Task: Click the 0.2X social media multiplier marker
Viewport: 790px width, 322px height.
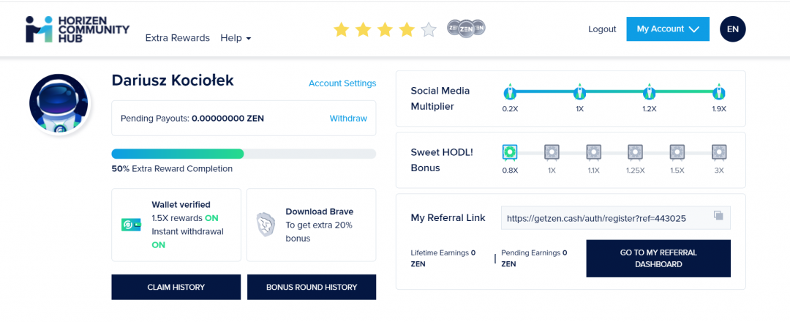Action: [x=510, y=92]
